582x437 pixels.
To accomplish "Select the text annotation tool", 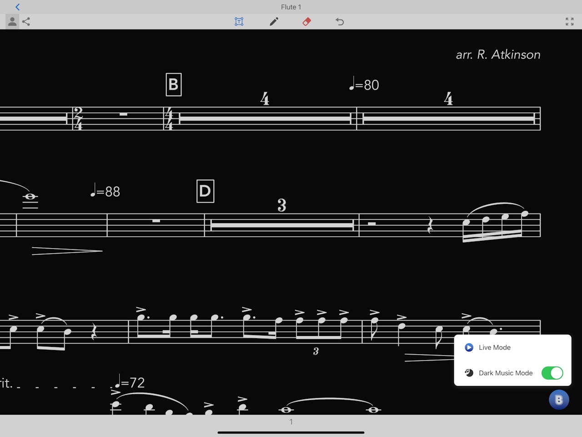I will coord(239,21).
